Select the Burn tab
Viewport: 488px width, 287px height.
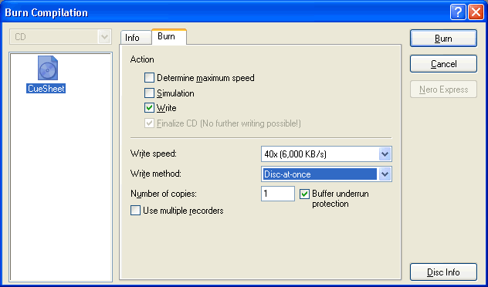(169, 37)
